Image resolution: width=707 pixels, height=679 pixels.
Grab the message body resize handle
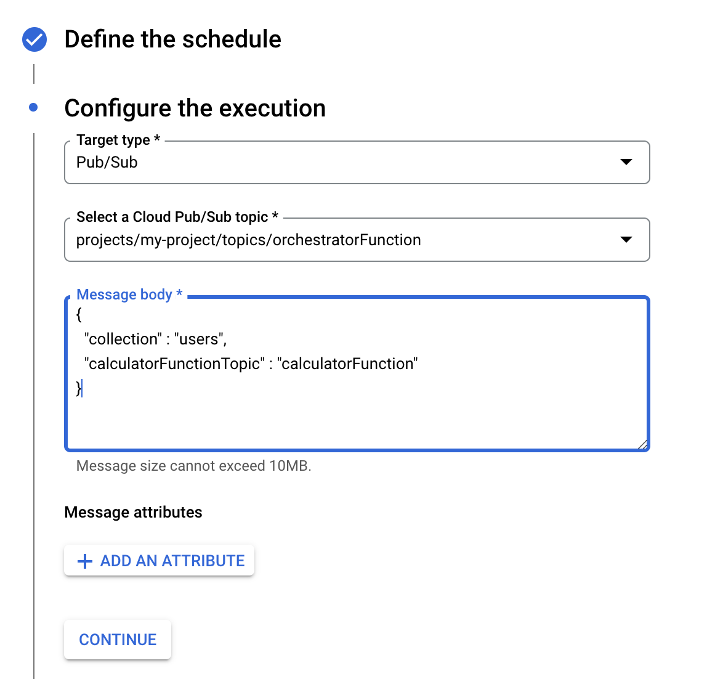[x=642, y=445]
